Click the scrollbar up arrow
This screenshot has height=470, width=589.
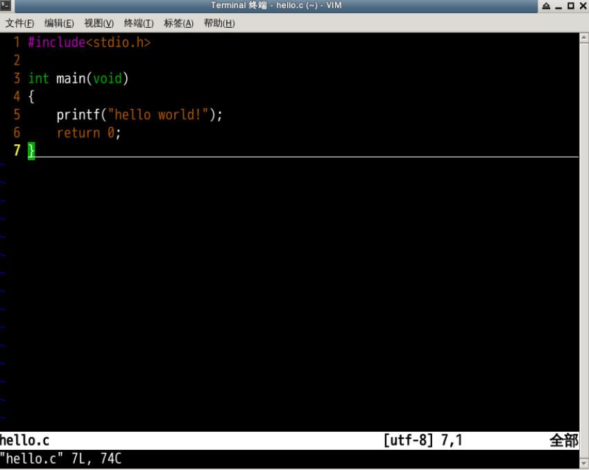point(583,38)
